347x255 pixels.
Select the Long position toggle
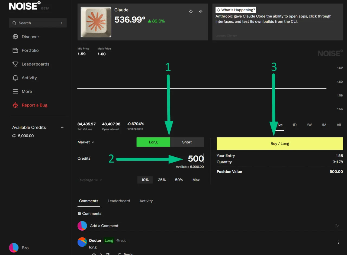pyautogui.click(x=153, y=142)
